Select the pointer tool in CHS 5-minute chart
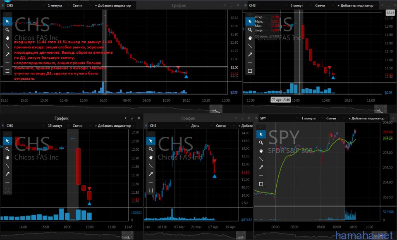The height and width of the screenshot is (240, 397). coord(250,21)
